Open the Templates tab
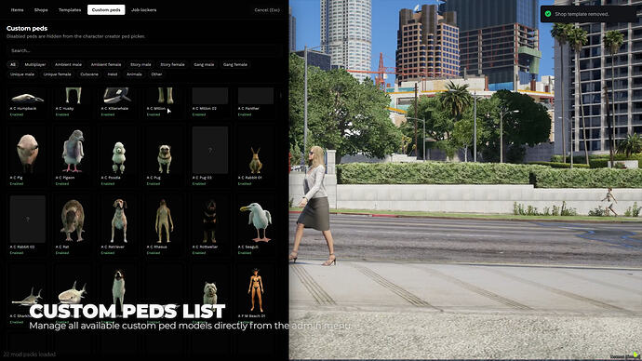Viewport: 642px width, 361px height. point(70,10)
